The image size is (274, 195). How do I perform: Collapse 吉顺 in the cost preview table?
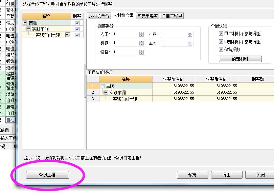pyautogui.click(x=102, y=86)
